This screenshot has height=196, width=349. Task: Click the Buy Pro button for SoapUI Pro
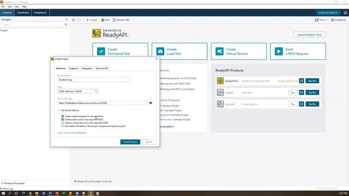coord(312,81)
